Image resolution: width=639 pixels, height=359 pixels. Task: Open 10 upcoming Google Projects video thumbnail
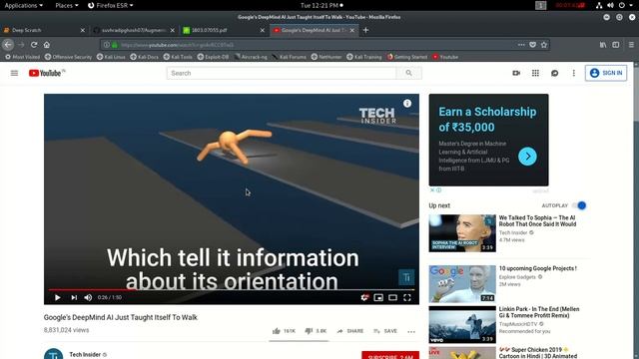pyautogui.click(x=462, y=283)
